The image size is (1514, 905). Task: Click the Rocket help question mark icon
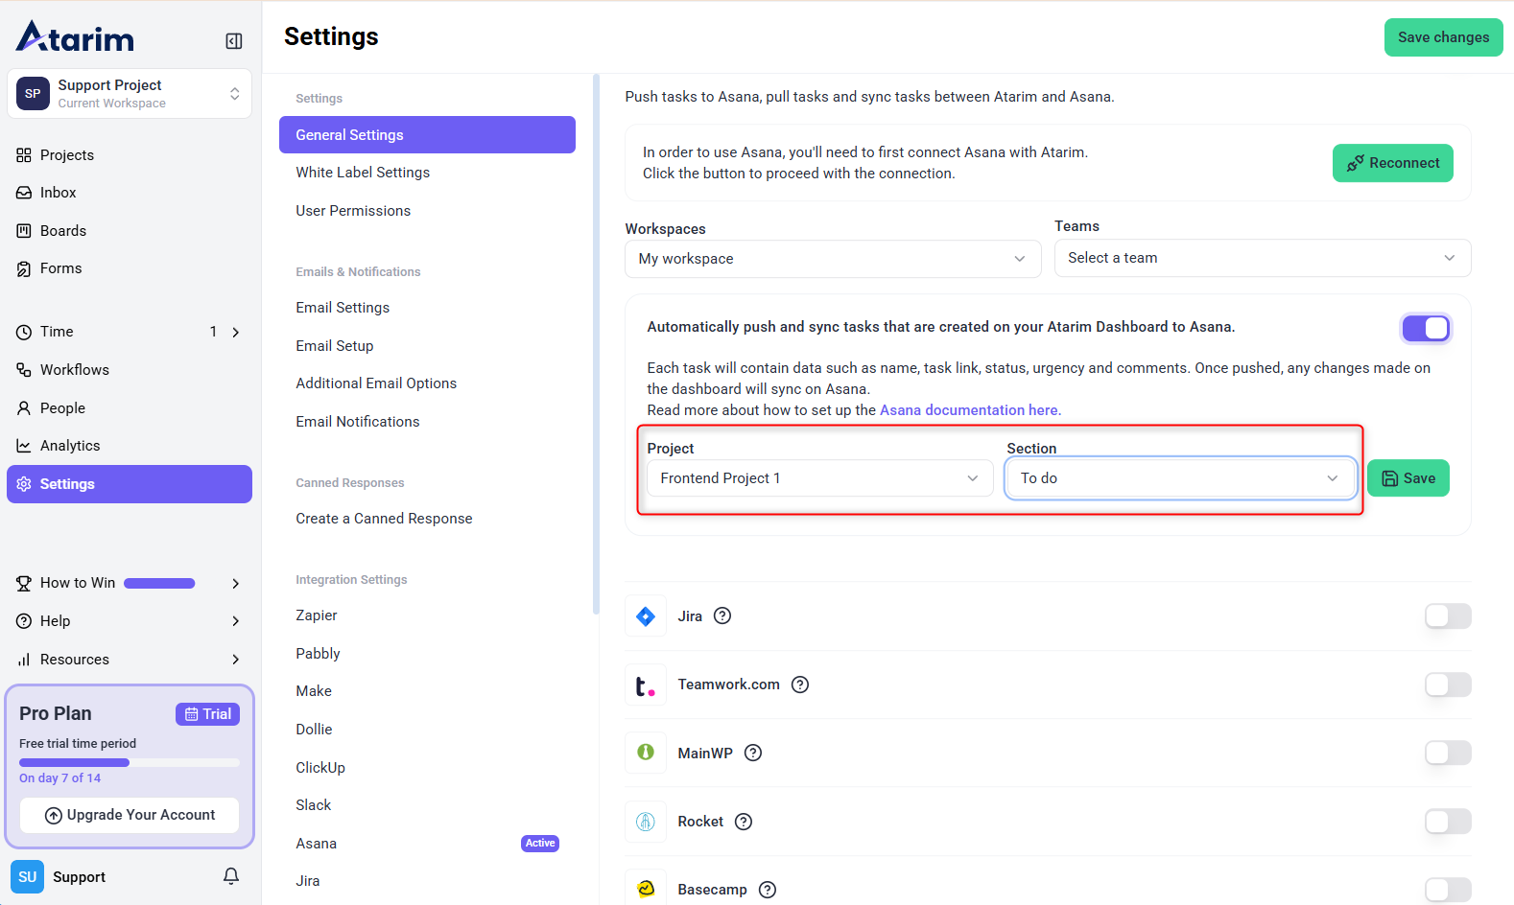pos(744,822)
